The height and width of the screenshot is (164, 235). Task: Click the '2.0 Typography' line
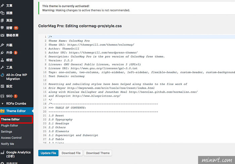(x=60, y=119)
